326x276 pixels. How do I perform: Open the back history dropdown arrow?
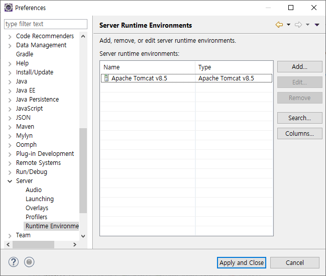pos(288,25)
